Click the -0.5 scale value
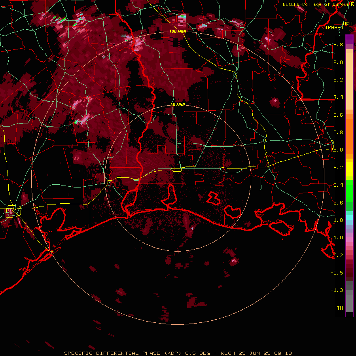The image size is (356, 356). (337, 273)
